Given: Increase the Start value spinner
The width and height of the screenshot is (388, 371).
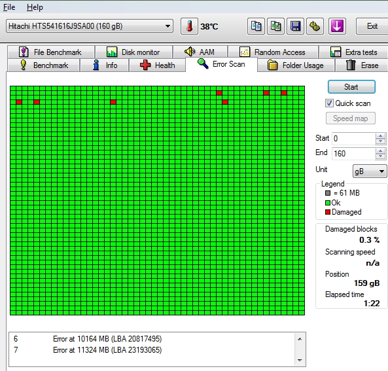Looking at the screenshot, I should [x=380, y=135].
